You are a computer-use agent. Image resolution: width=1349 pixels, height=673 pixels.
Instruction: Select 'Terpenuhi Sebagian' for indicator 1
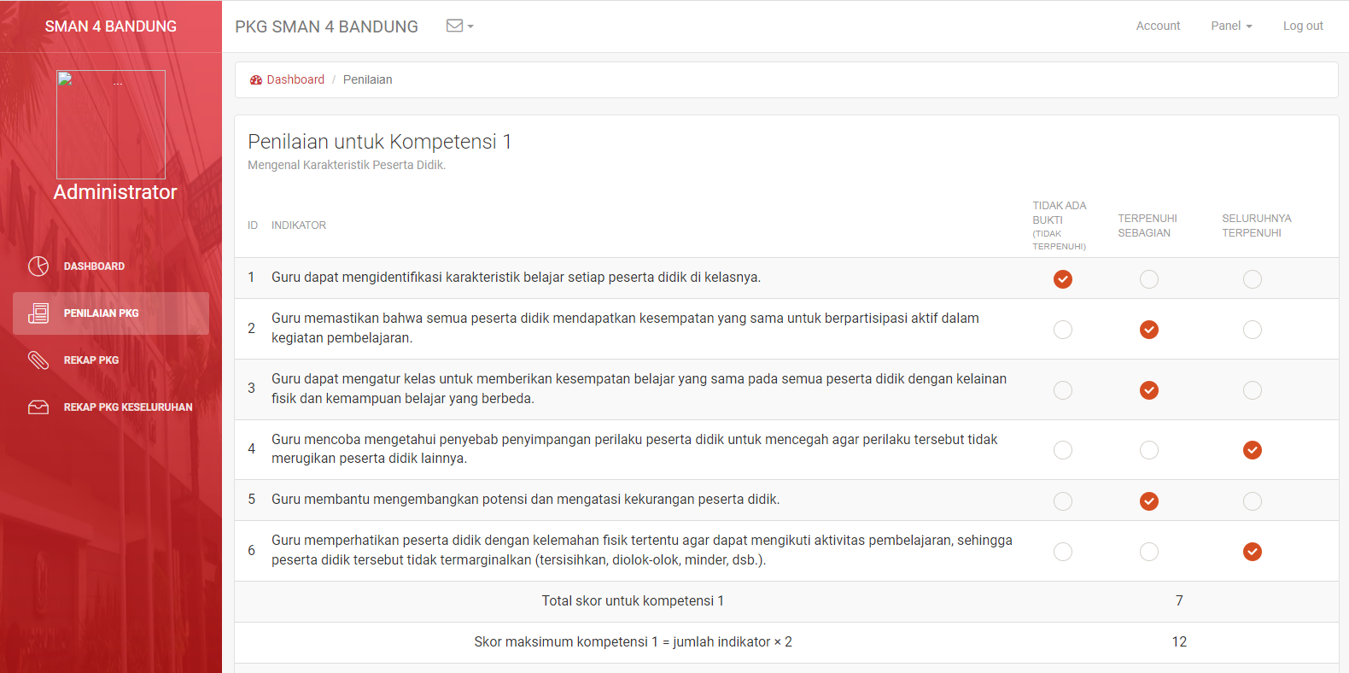tap(1149, 279)
